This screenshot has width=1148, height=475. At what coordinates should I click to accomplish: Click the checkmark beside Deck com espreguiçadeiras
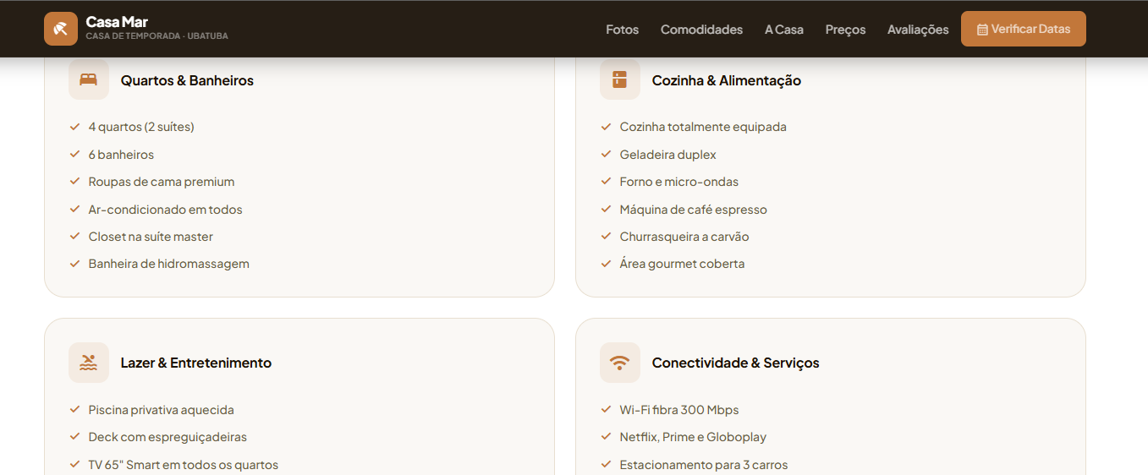pyautogui.click(x=74, y=437)
